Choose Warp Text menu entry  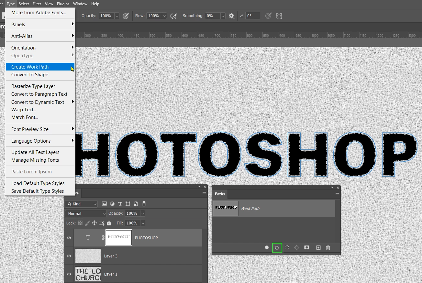coord(40,110)
